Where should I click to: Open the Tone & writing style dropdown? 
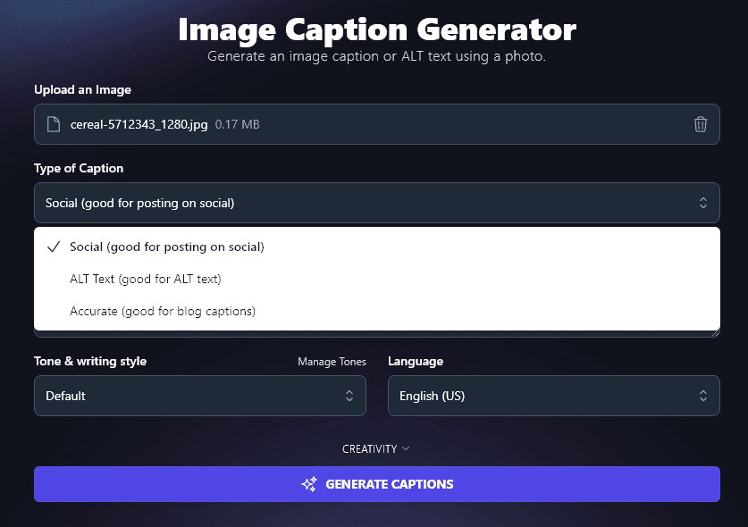point(199,395)
